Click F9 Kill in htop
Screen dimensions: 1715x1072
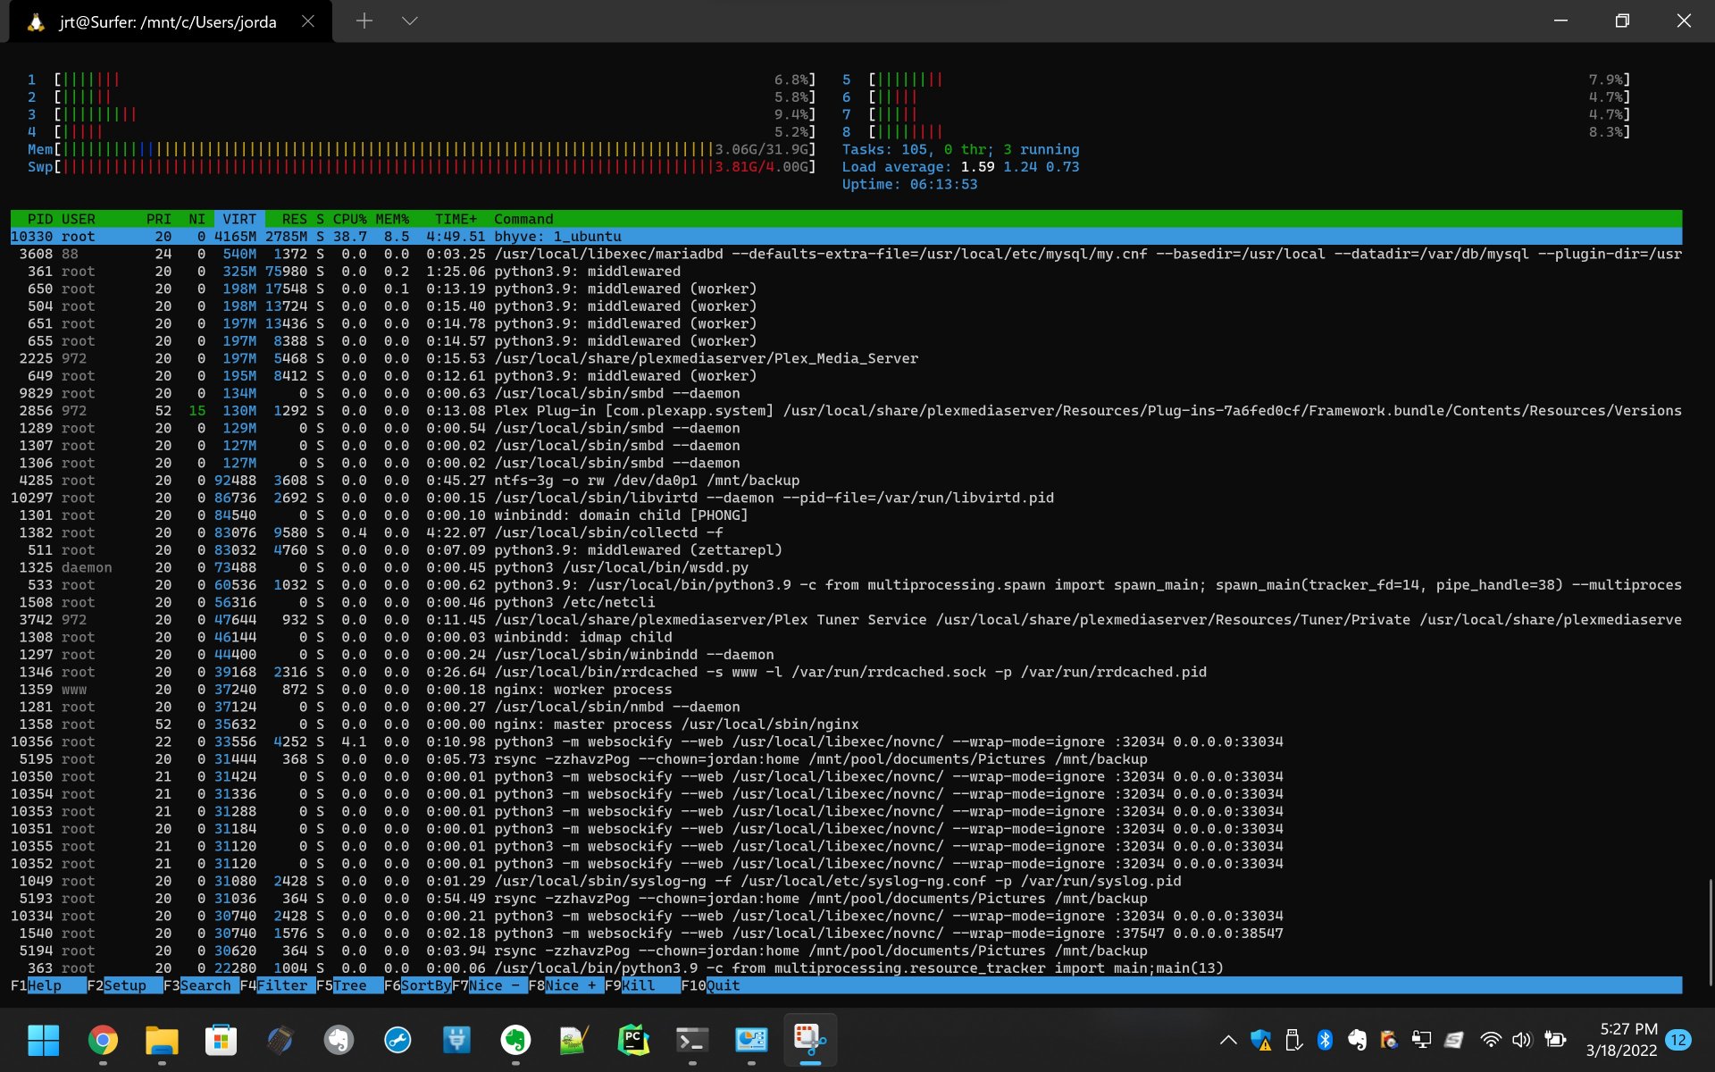pos(643,985)
